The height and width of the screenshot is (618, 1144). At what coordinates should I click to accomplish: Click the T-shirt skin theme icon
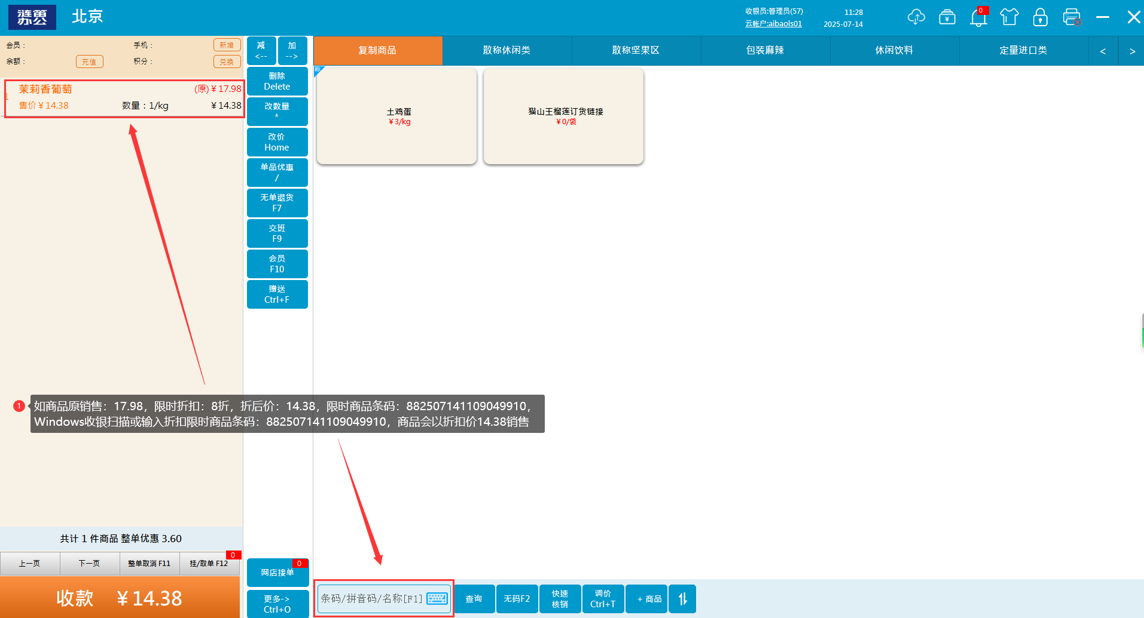(x=1009, y=17)
